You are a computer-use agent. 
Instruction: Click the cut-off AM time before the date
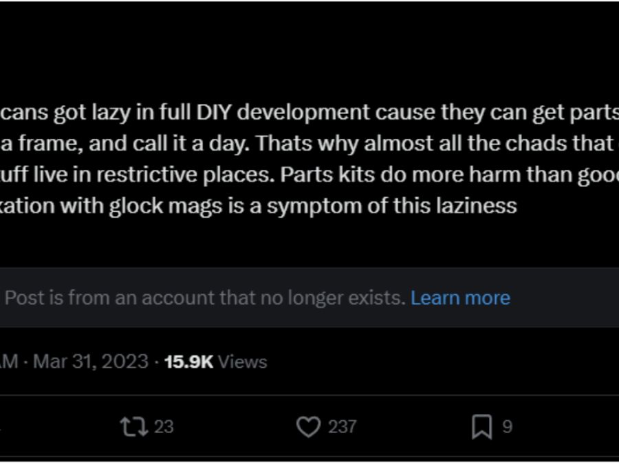tap(9, 362)
